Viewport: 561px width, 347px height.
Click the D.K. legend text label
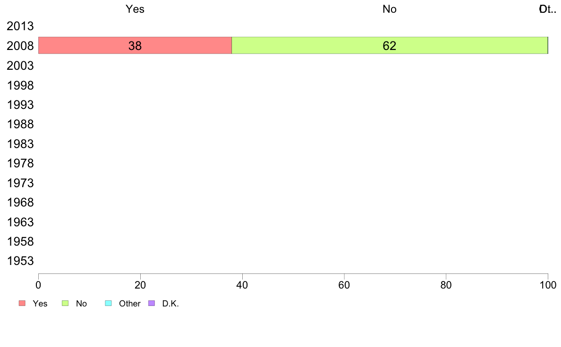click(170, 304)
